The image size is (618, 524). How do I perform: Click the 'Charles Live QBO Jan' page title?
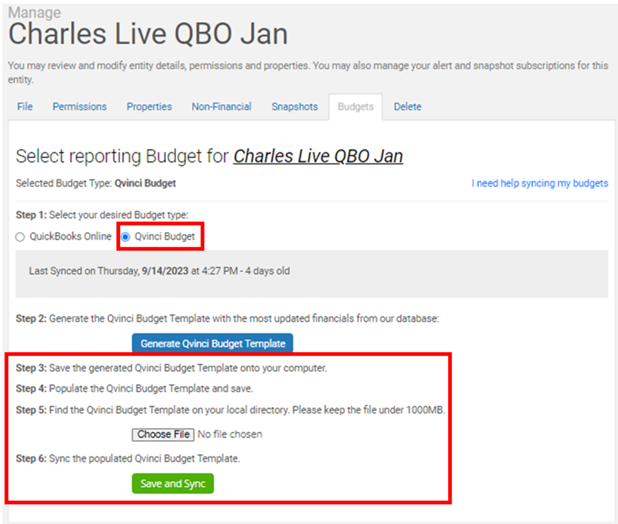click(148, 34)
